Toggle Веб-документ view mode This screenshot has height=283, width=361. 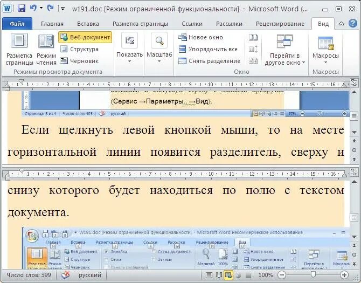click(x=85, y=37)
